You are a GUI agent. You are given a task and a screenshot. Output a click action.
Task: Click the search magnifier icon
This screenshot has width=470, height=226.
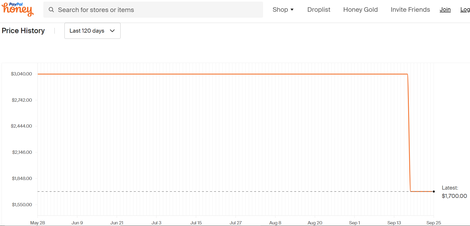pos(51,10)
